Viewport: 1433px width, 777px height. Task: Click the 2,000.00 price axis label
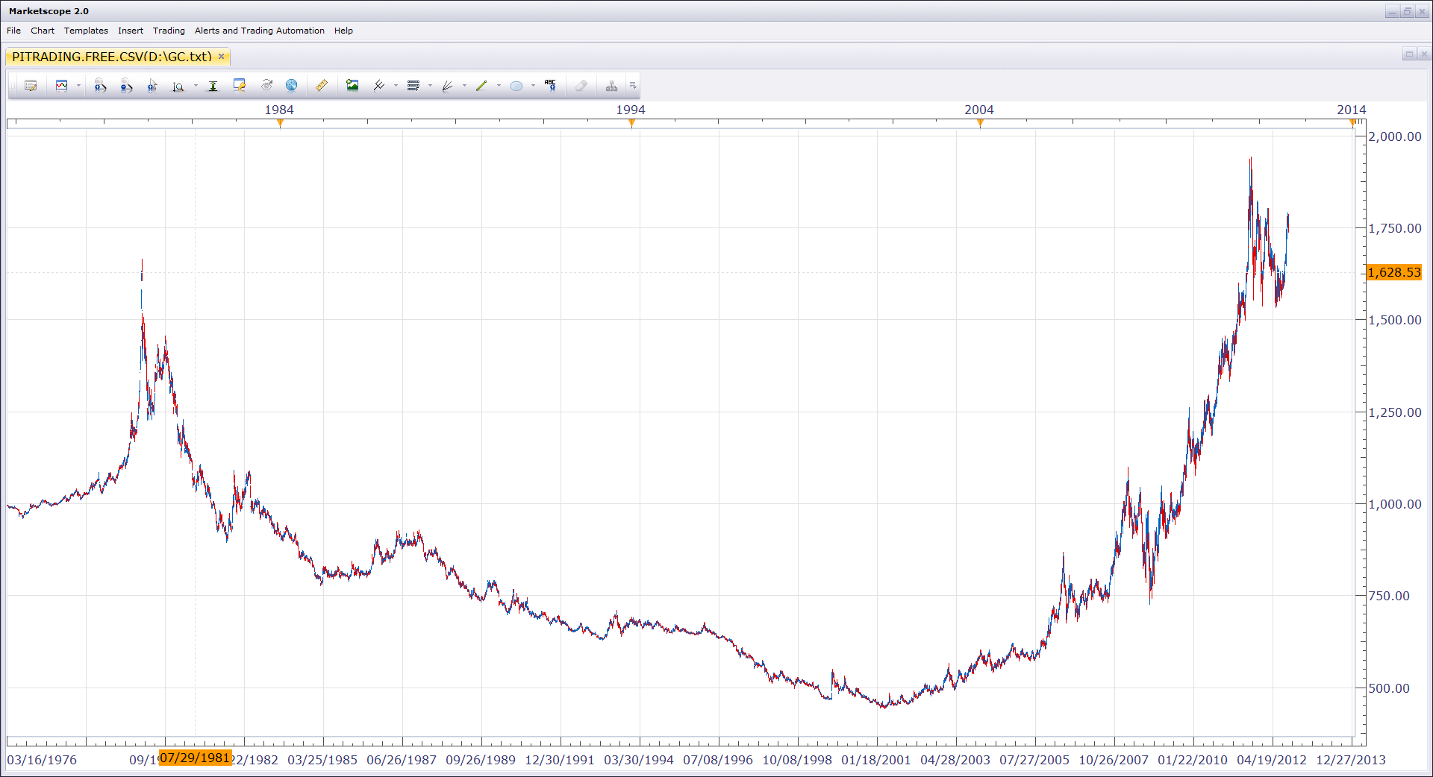(1395, 136)
